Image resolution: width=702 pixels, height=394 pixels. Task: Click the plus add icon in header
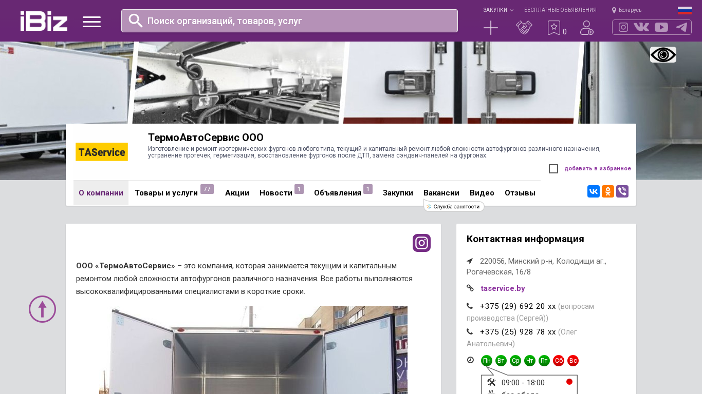(491, 28)
